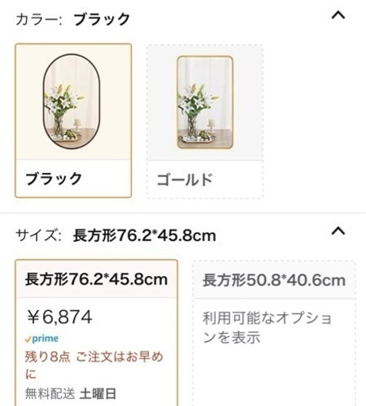This screenshot has height=406, width=366.
Task: Click the prime badge icon
Action: click(x=41, y=339)
